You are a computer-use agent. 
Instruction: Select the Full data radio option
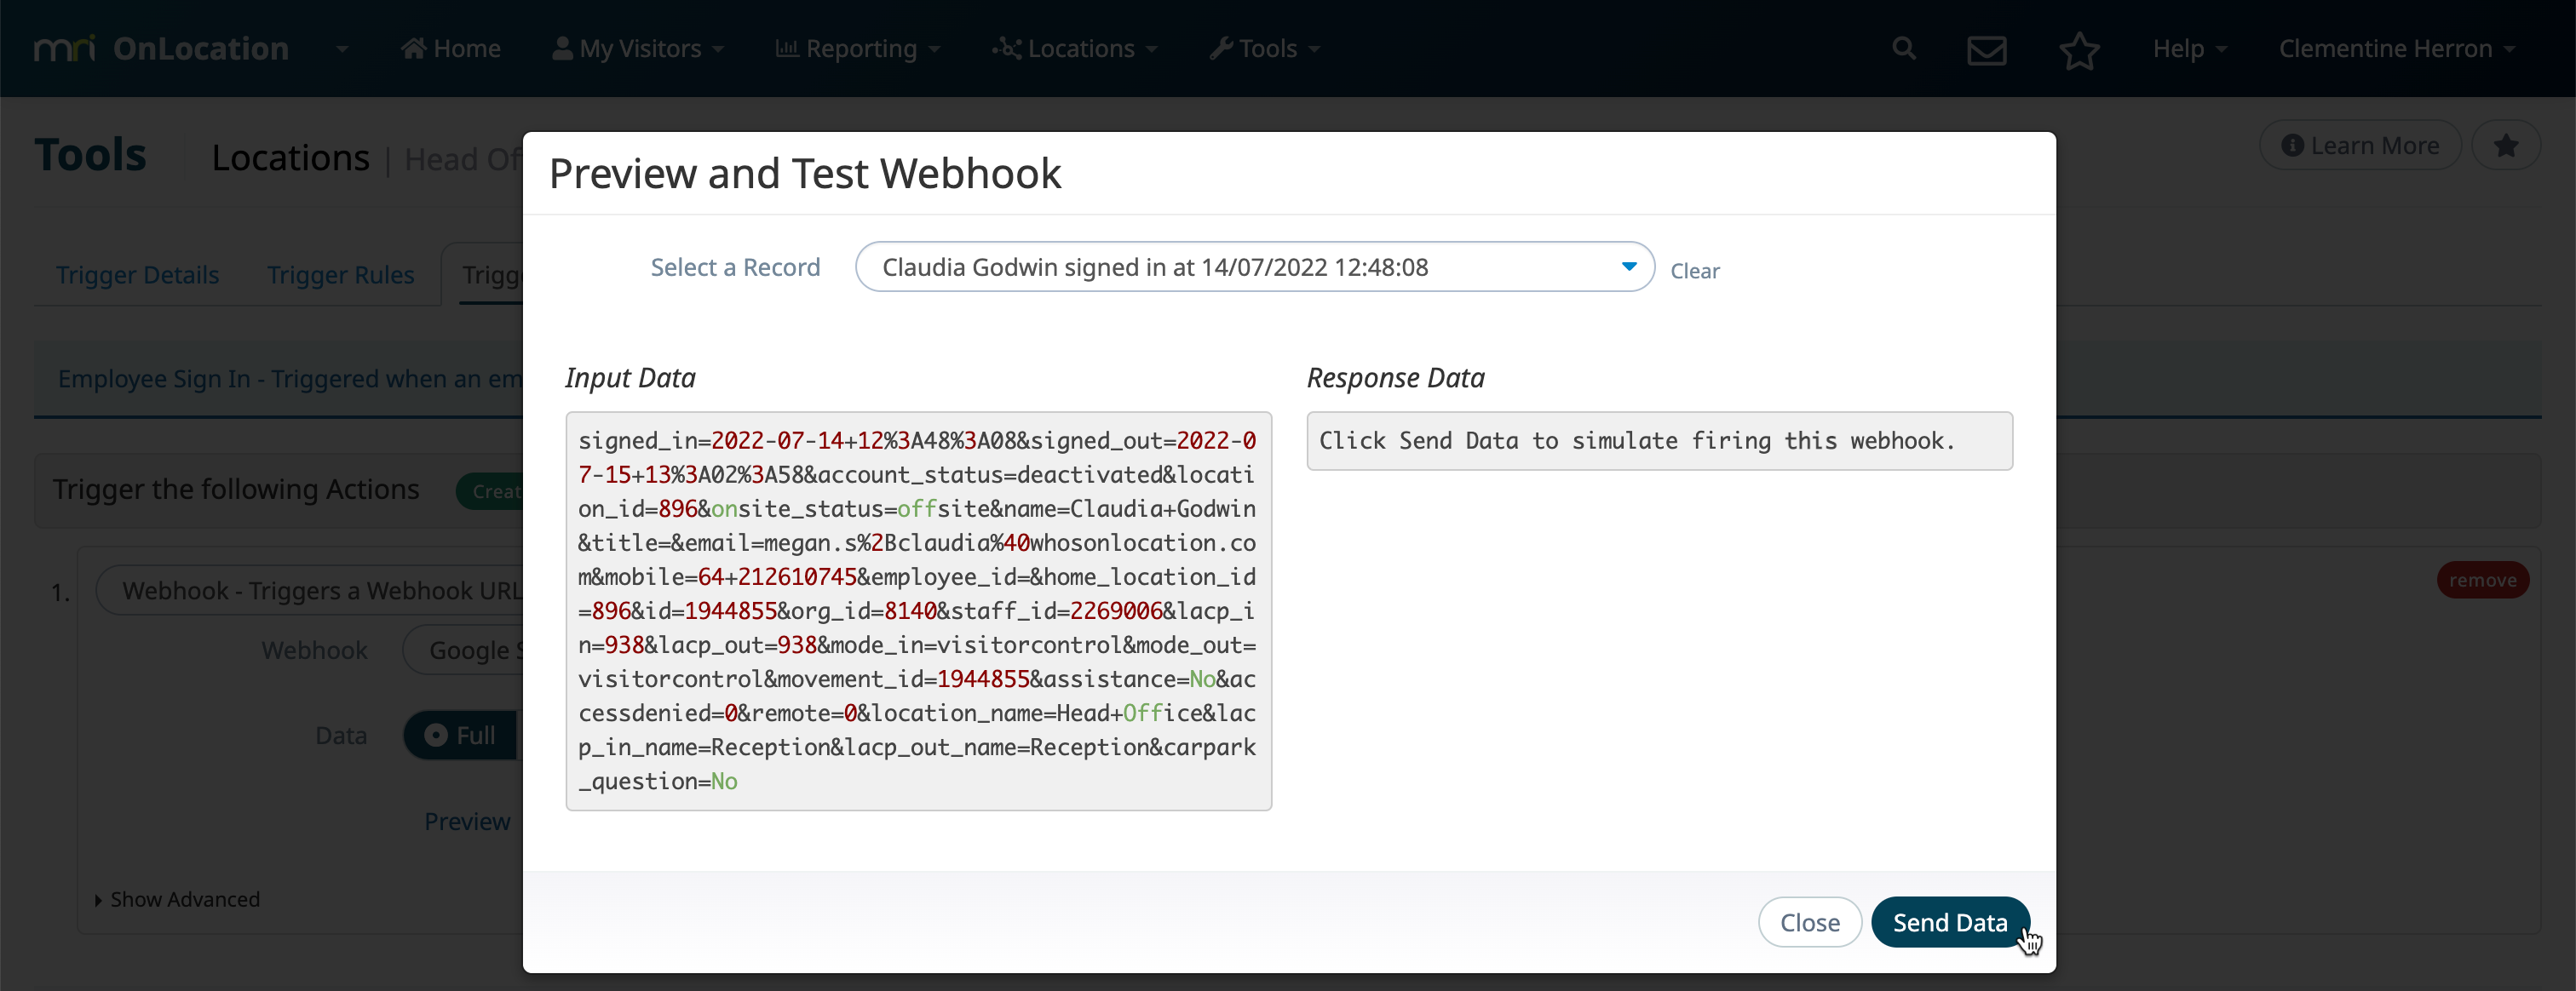(x=461, y=736)
